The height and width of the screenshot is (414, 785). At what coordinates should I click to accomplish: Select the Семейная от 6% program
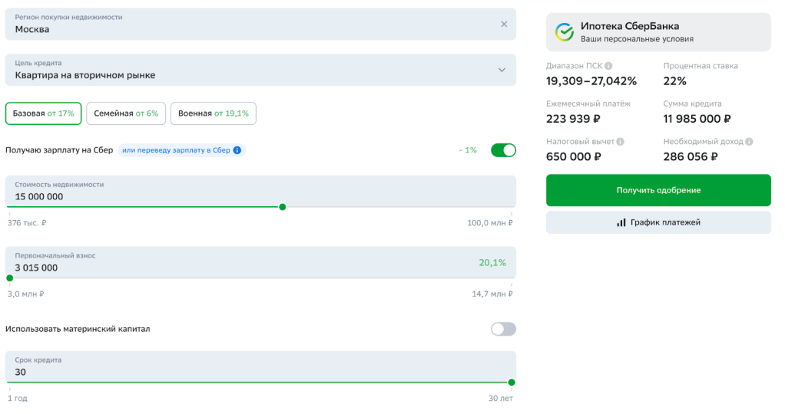pos(126,113)
